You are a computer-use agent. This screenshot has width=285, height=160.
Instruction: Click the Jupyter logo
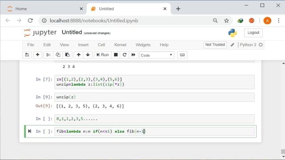(40, 32)
